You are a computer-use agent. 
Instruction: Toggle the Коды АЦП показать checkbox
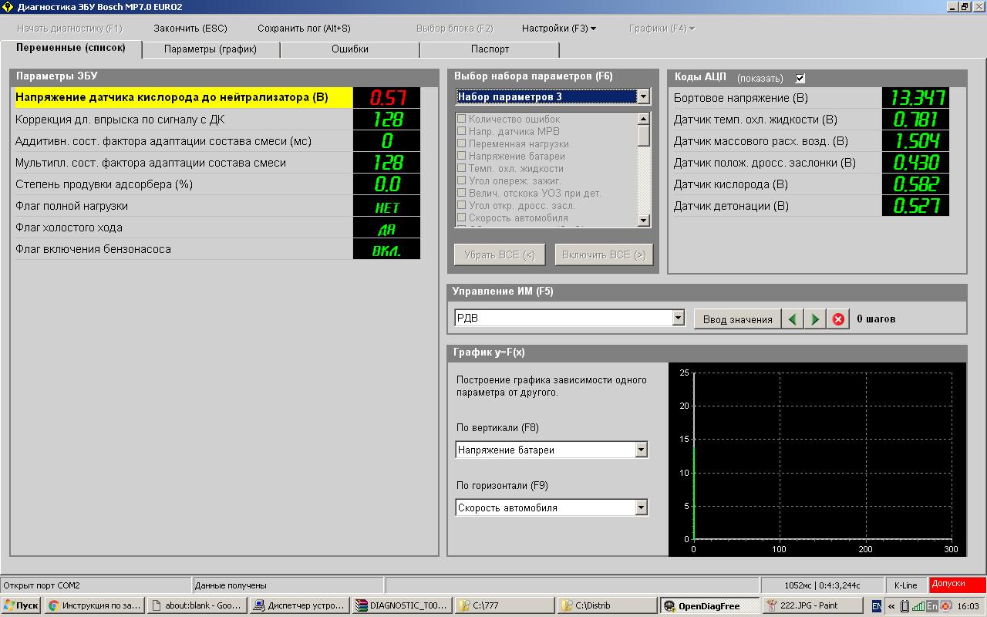(x=800, y=78)
